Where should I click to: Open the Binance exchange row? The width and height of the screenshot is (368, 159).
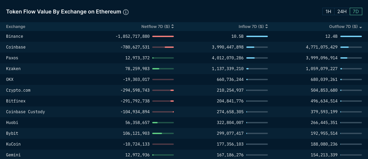(184, 36)
